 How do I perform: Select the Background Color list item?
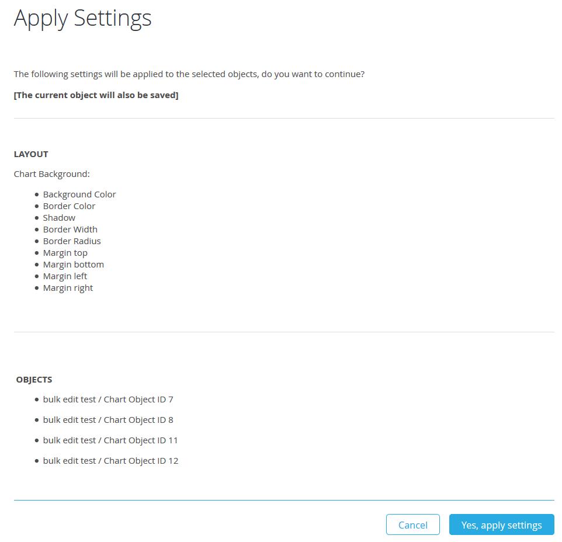pyautogui.click(x=79, y=194)
